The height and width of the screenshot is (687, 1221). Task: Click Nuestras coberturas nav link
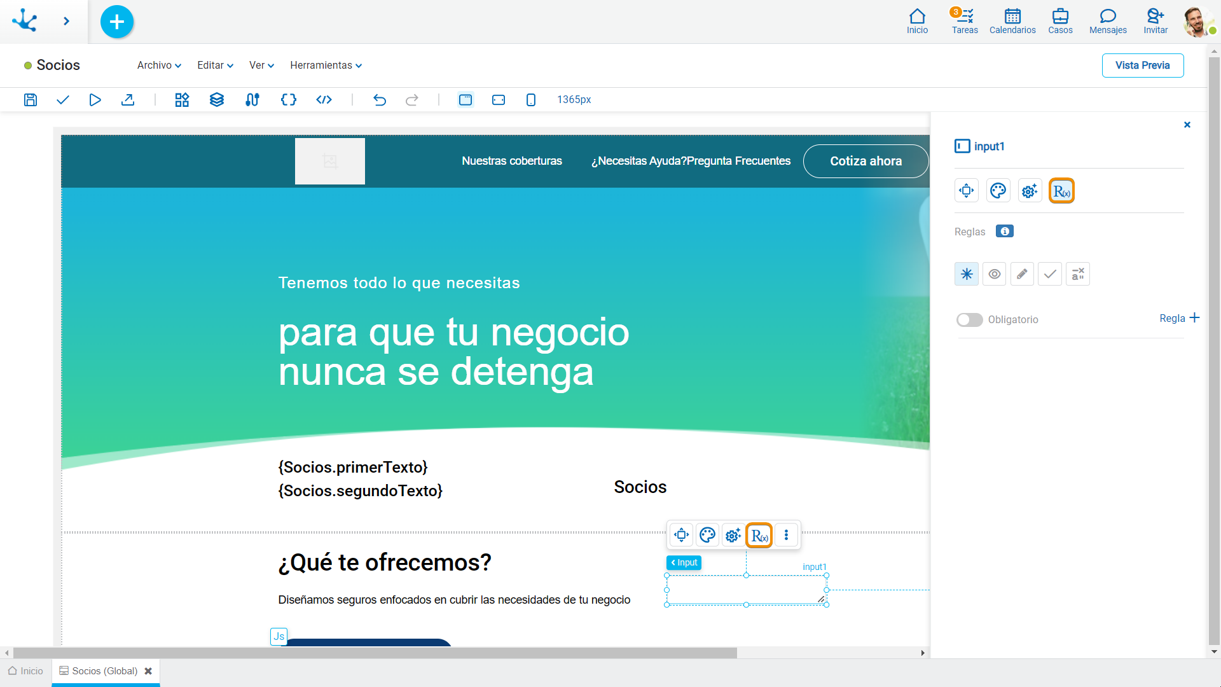(x=512, y=161)
